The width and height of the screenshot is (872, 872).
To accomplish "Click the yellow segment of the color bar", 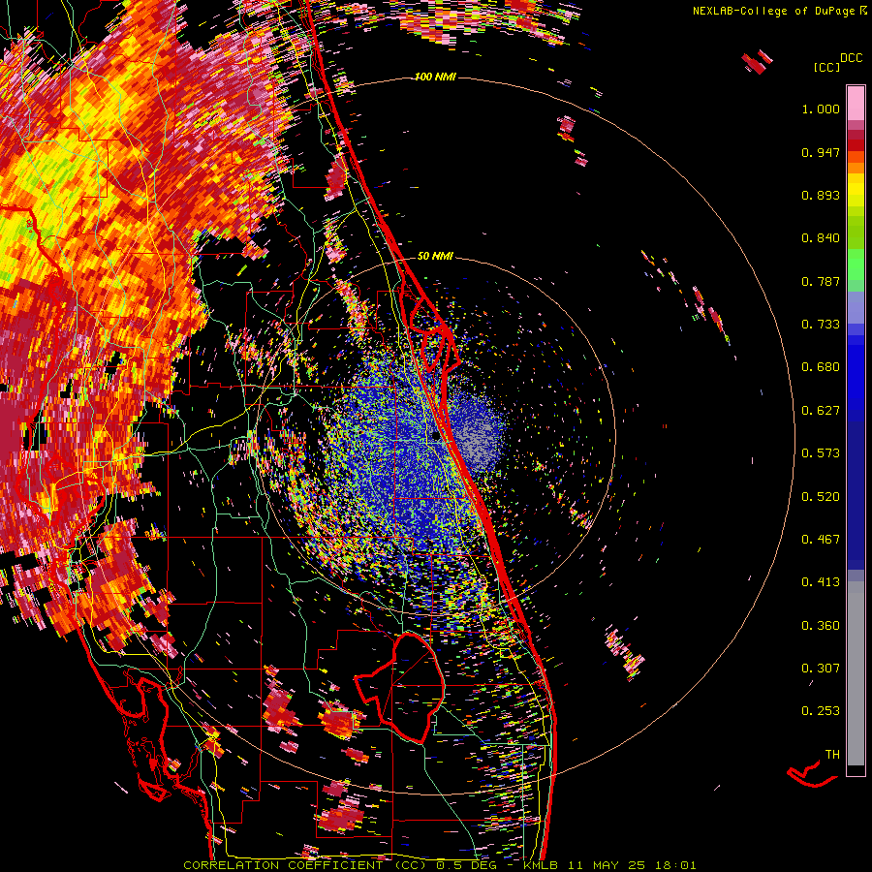I will [x=856, y=190].
